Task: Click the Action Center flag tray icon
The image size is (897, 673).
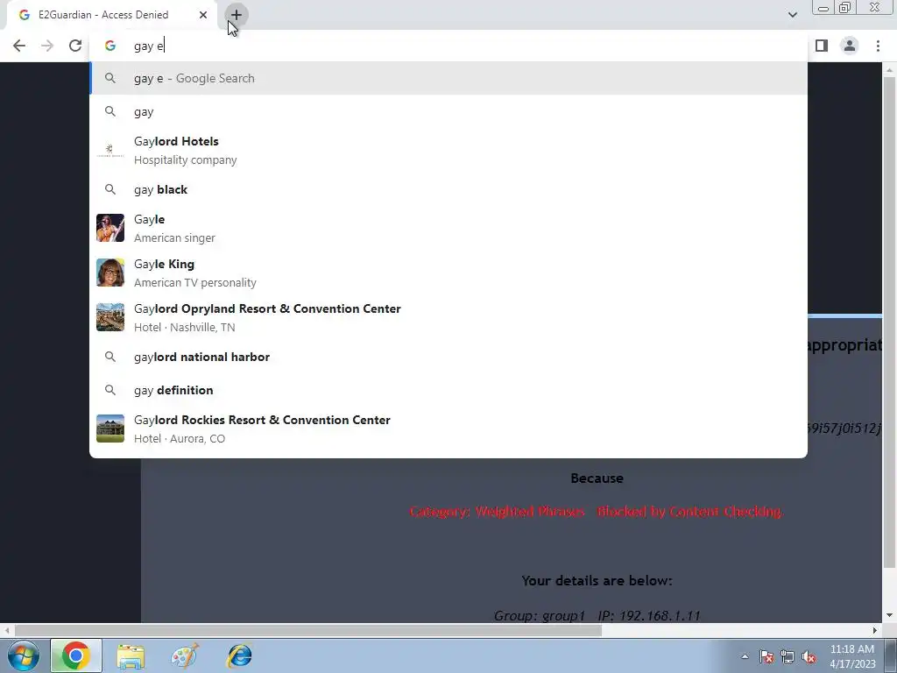Action: [x=766, y=656]
